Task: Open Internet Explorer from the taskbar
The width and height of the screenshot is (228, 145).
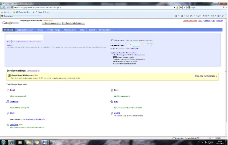Action: 11,142
